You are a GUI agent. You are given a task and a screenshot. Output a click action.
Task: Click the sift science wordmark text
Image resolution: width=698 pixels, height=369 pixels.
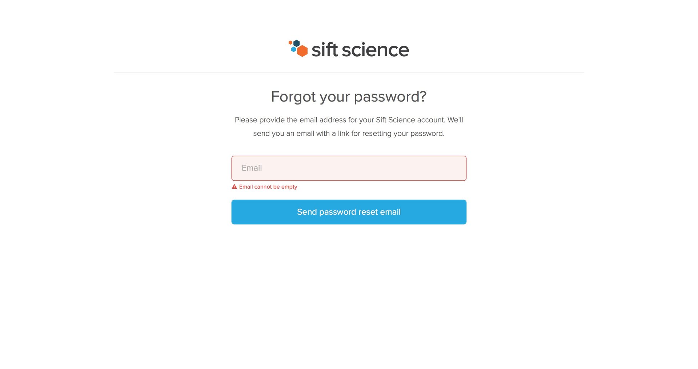(361, 50)
